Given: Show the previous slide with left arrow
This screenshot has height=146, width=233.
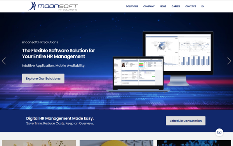Looking at the screenshot, I should (4, 61).
